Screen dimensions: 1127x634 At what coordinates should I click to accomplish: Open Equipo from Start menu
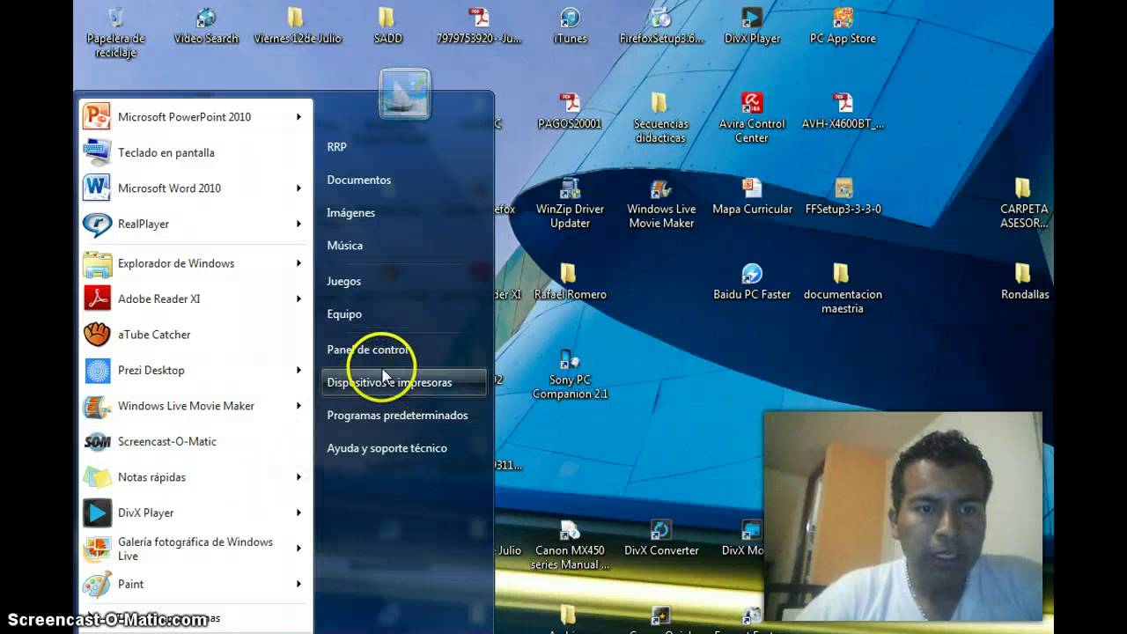(344, 313)
